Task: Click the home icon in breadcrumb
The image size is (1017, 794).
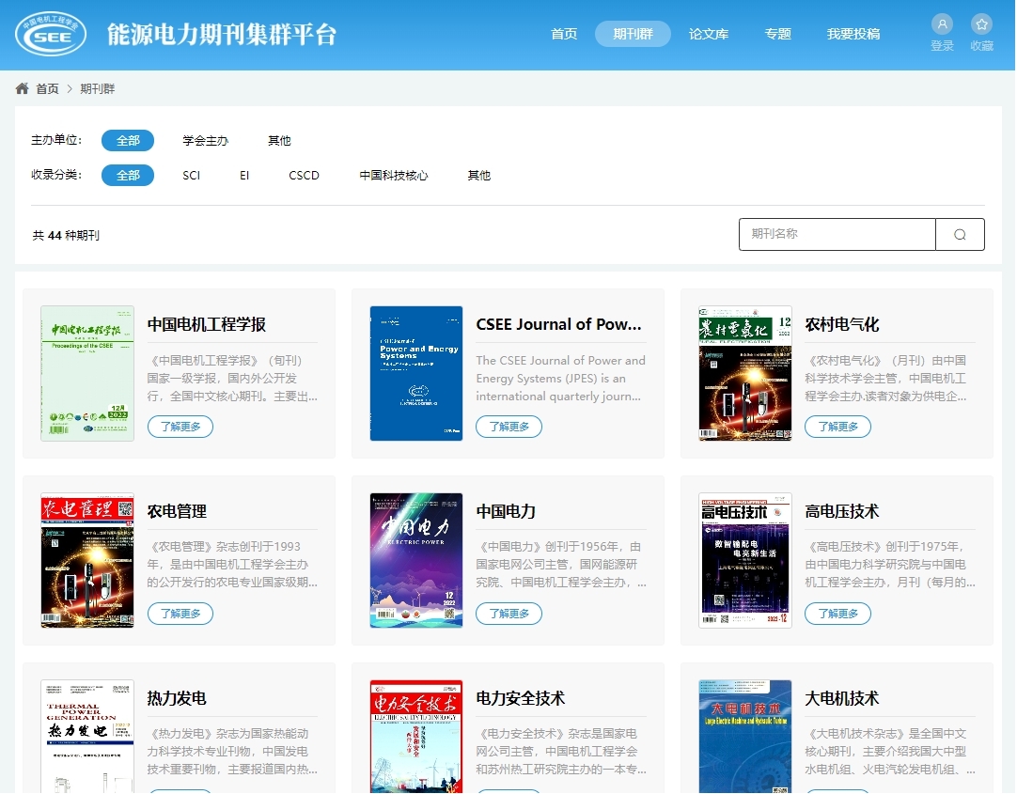Action: [x=22, y=88]
